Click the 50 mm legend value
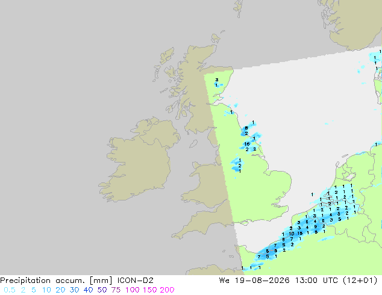 102,290
